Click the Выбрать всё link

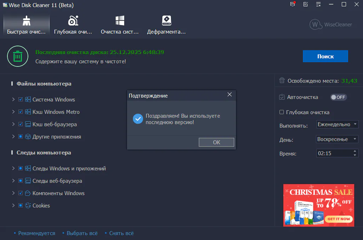pos(82,233)
